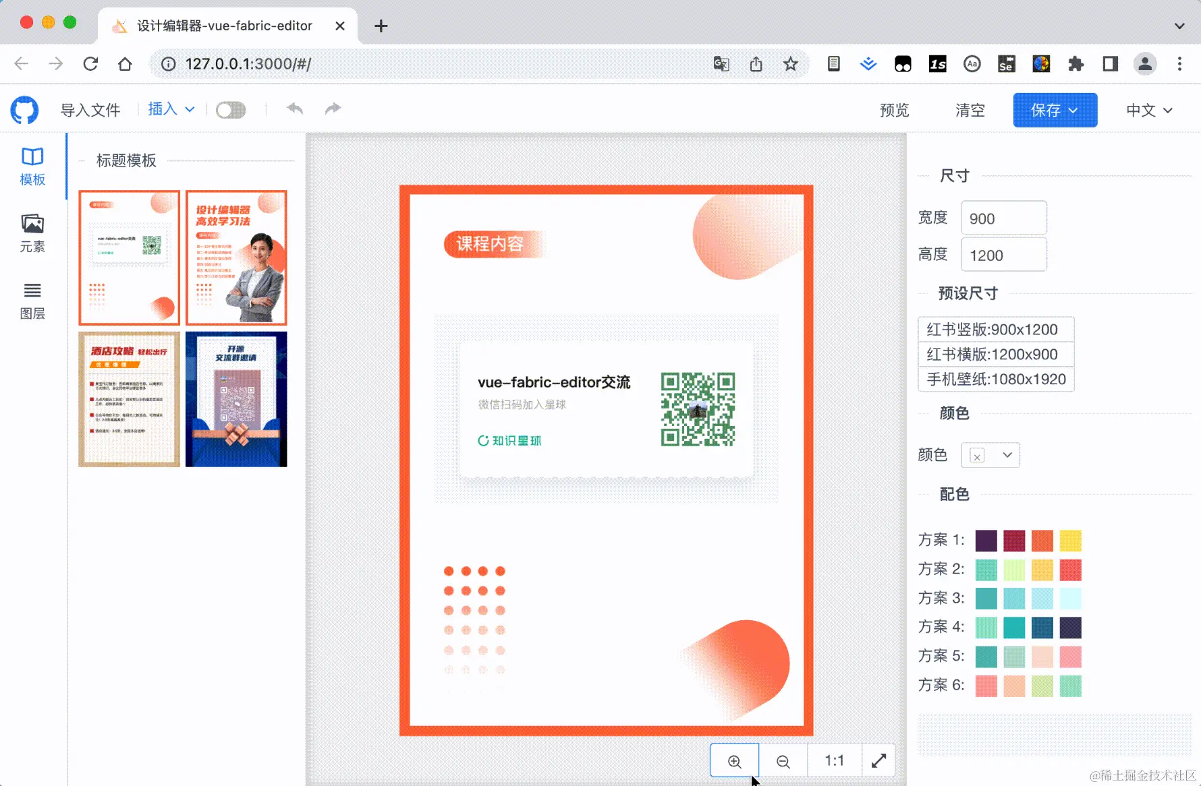Click the redo arrow icon
The image size is (1201, 786).
point(333,109)
